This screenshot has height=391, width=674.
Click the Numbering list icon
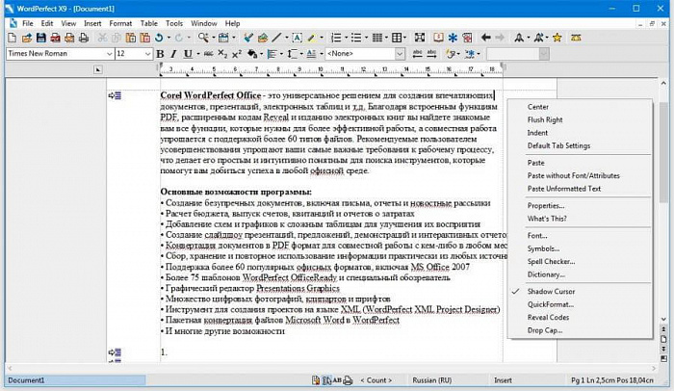pos(336,38)
